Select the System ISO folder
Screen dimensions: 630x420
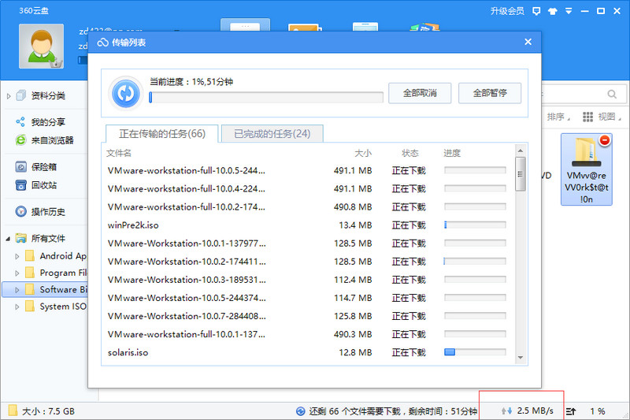(x=56, y=307)
